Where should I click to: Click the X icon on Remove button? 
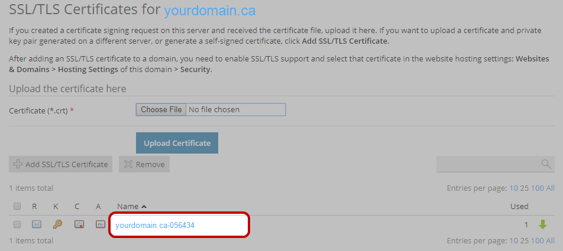(128, 164)
